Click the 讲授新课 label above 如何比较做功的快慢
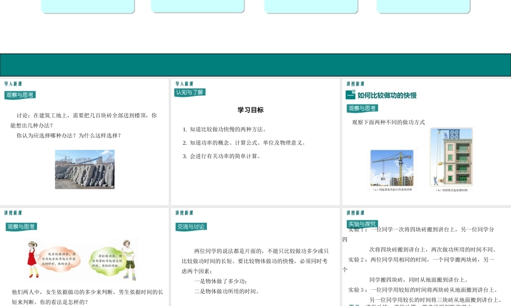The image size is (511, 306). tap(355, 84)
